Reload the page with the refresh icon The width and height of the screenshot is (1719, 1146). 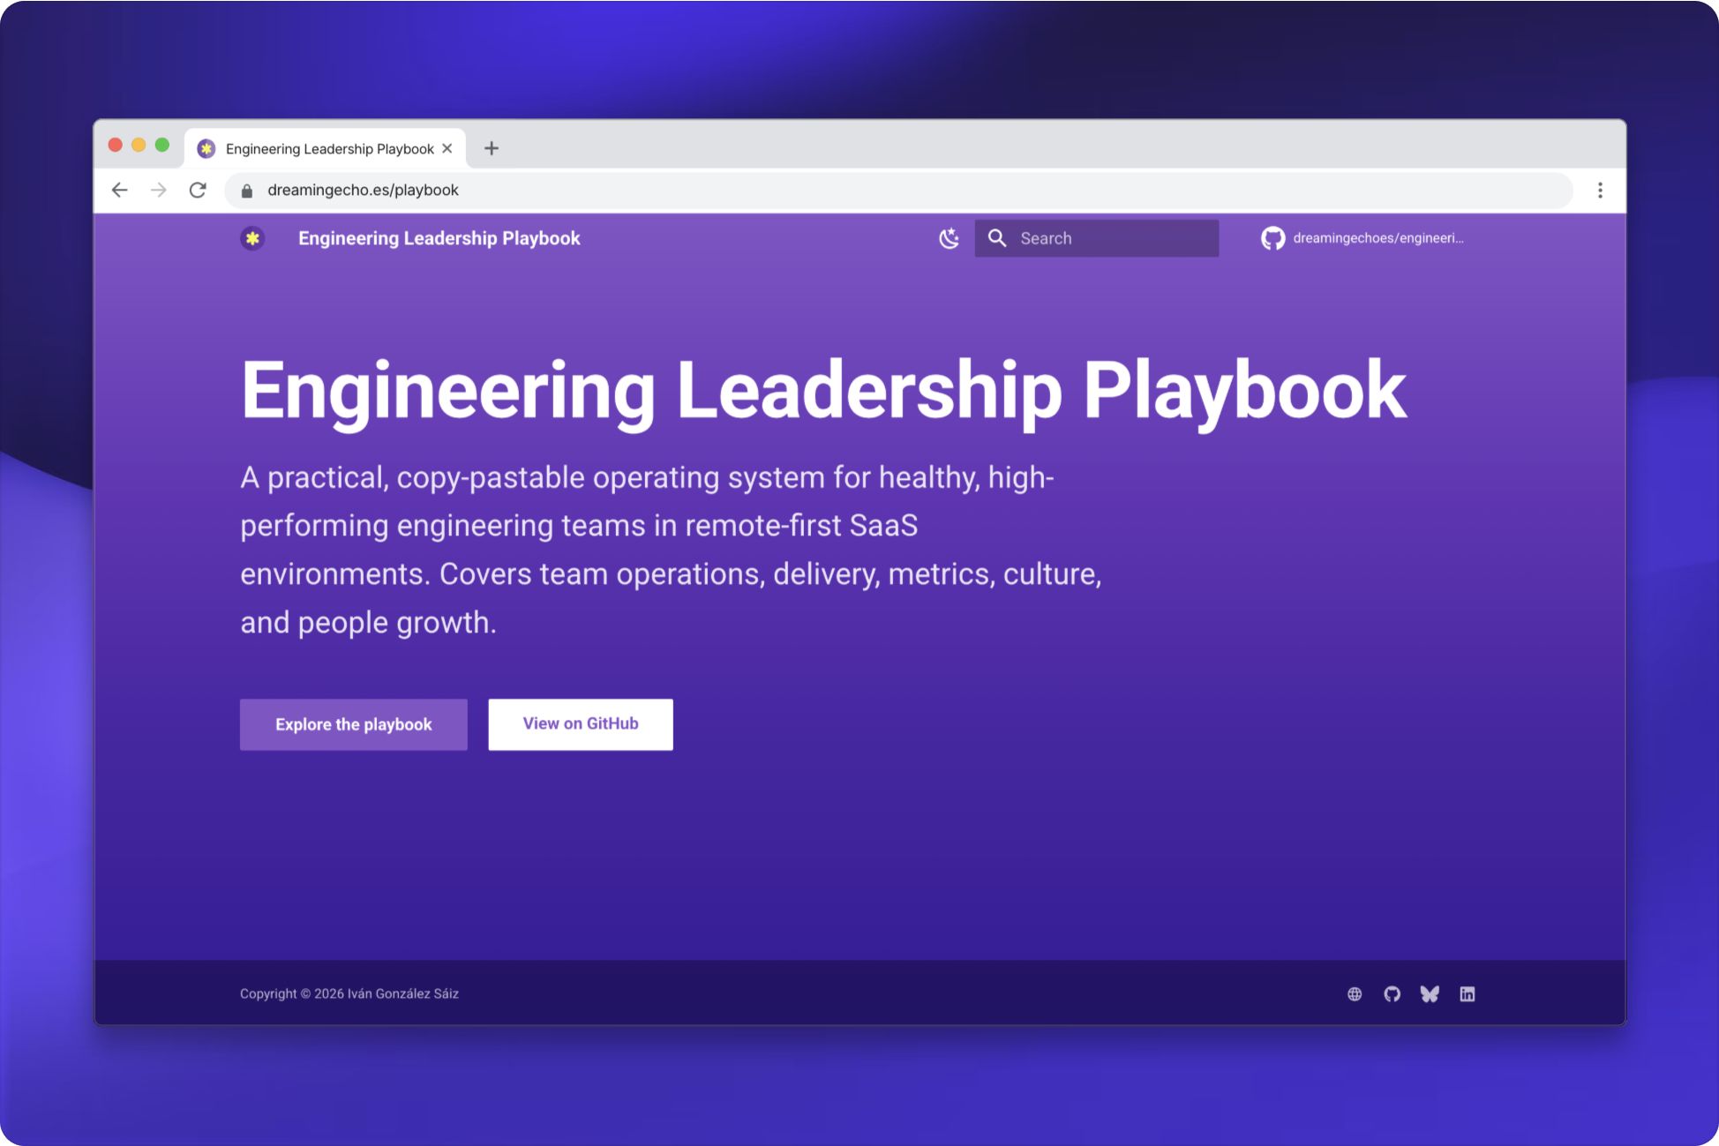198,190
